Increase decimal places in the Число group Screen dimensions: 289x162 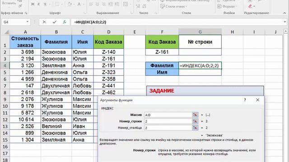click(138, 6)
